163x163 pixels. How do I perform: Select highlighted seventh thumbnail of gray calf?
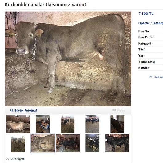point(43,143)
